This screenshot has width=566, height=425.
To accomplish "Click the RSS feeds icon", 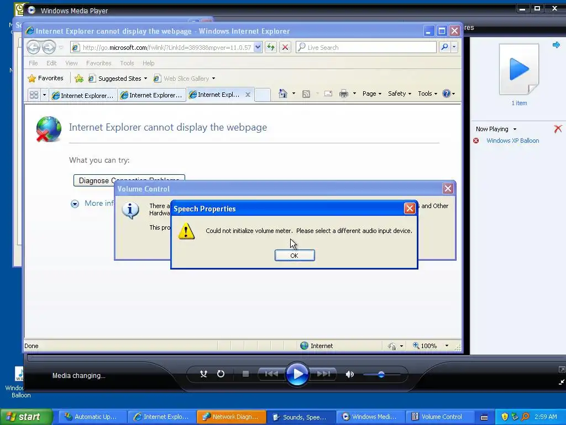I will click(306, 94).
